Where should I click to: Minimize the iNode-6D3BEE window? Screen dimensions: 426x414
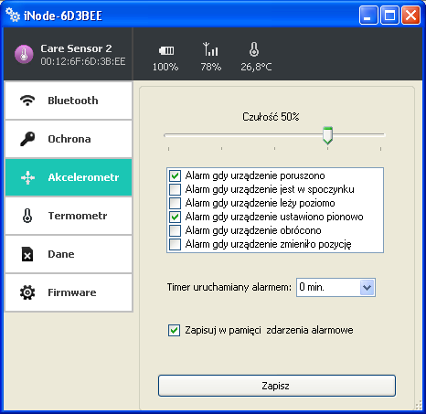pyautogui.click(x=368, y=15)
